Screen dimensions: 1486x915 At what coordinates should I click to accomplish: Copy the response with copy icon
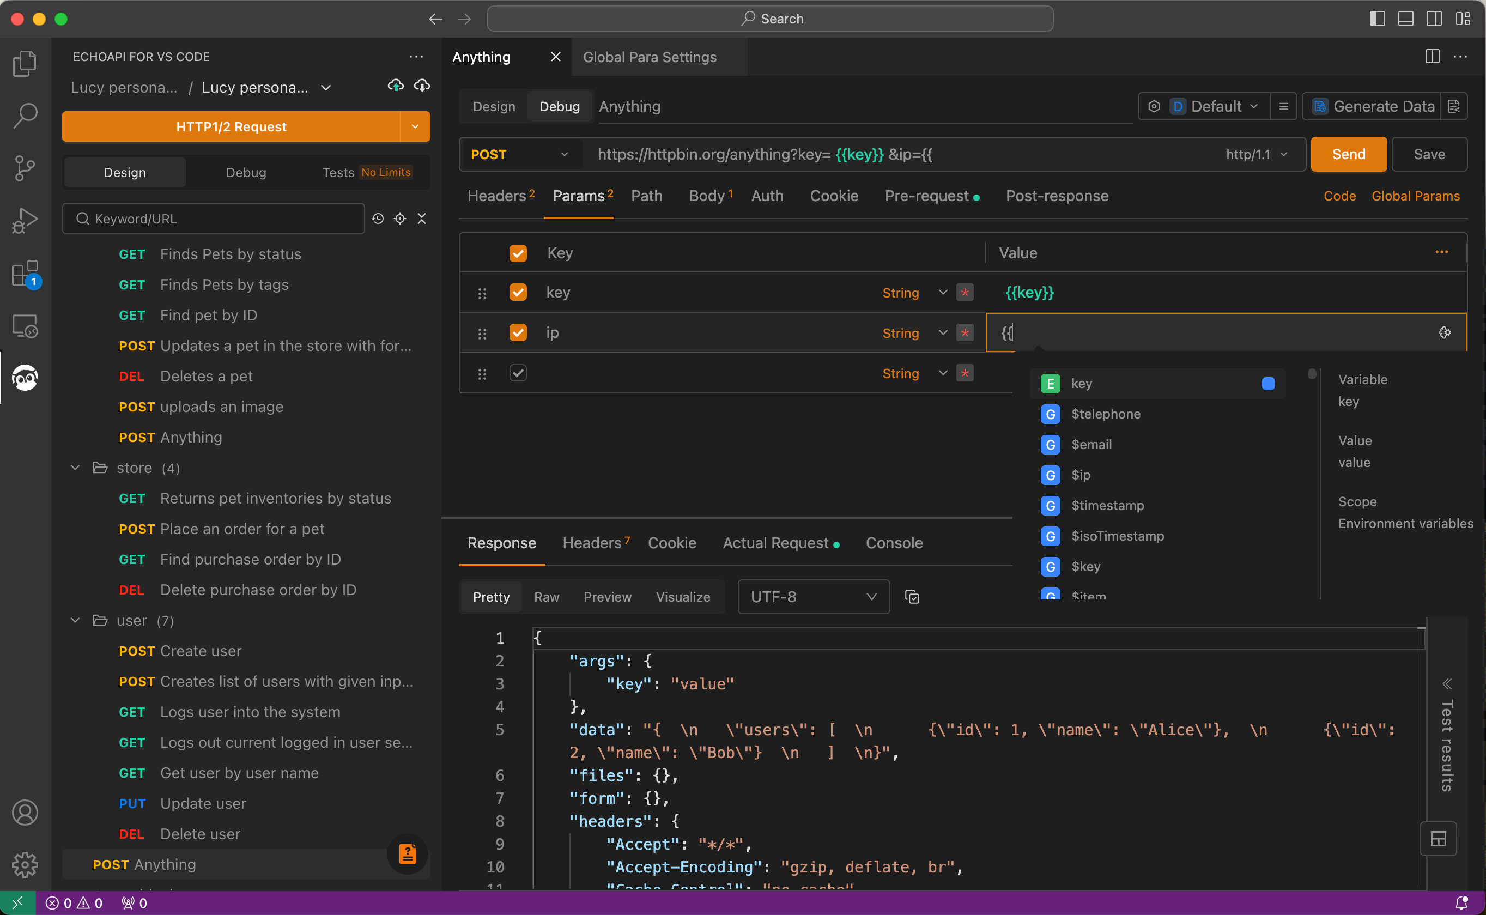(x=912, y=597)
